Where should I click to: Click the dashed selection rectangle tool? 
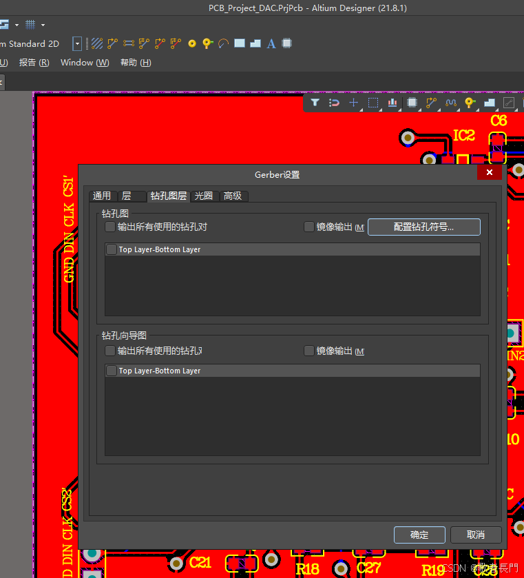(x=373, y=103)
